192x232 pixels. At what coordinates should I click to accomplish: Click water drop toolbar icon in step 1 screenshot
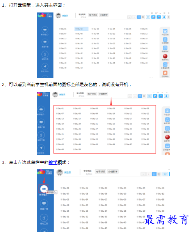point(164,17)
